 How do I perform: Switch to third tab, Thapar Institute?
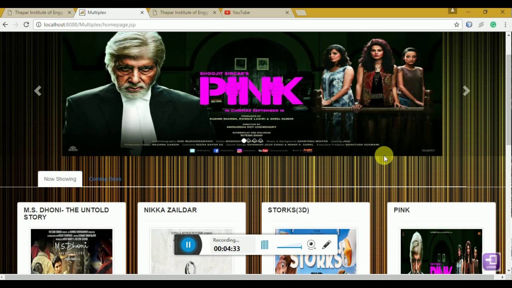click(x=184, y=12)
